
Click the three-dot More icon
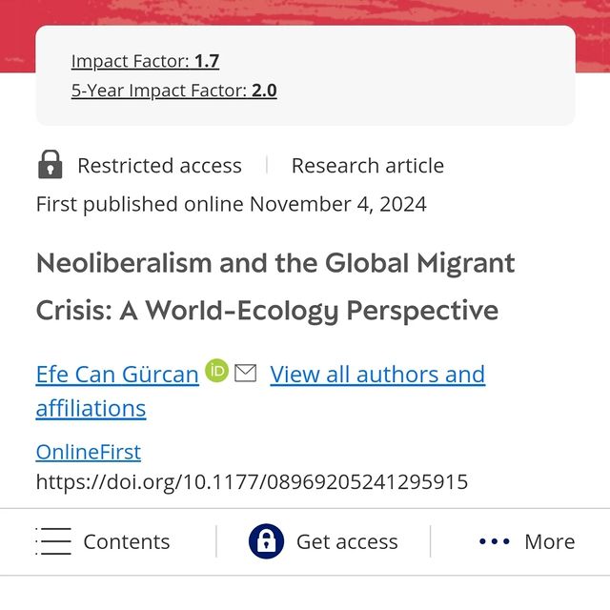(x=495, y=541)
